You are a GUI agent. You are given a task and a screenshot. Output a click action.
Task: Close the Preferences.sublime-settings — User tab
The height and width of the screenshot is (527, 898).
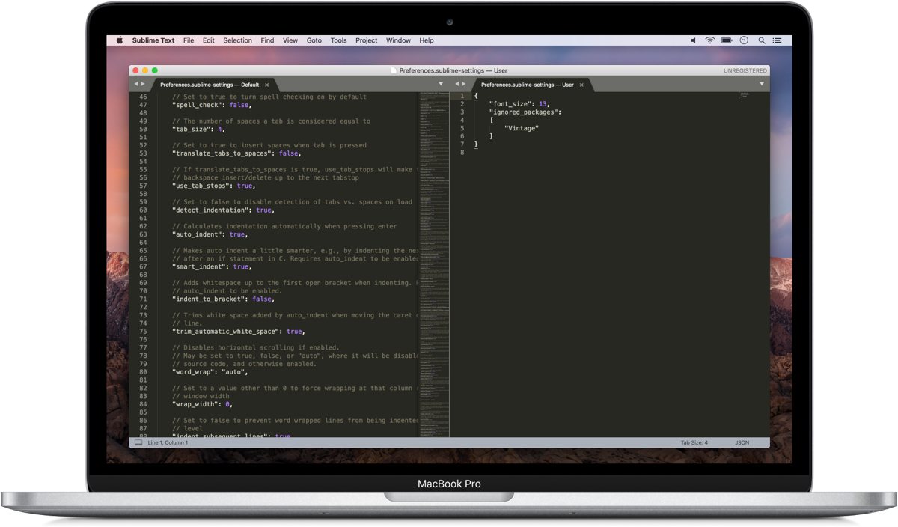(581, 85)
